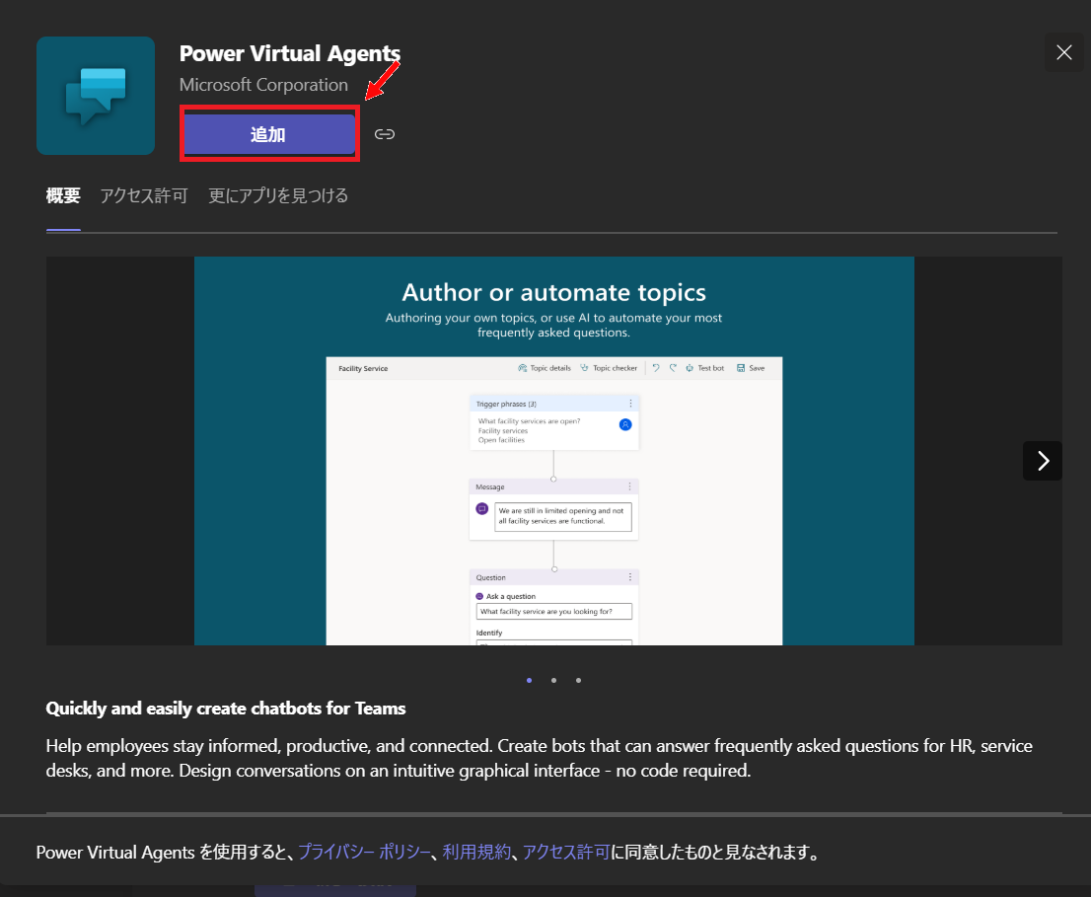Image resolution: width=1091 pixels, height=897 pixels.
Task: Switch to the アクセス許可 tab
Action: click(x=143, y=195)
